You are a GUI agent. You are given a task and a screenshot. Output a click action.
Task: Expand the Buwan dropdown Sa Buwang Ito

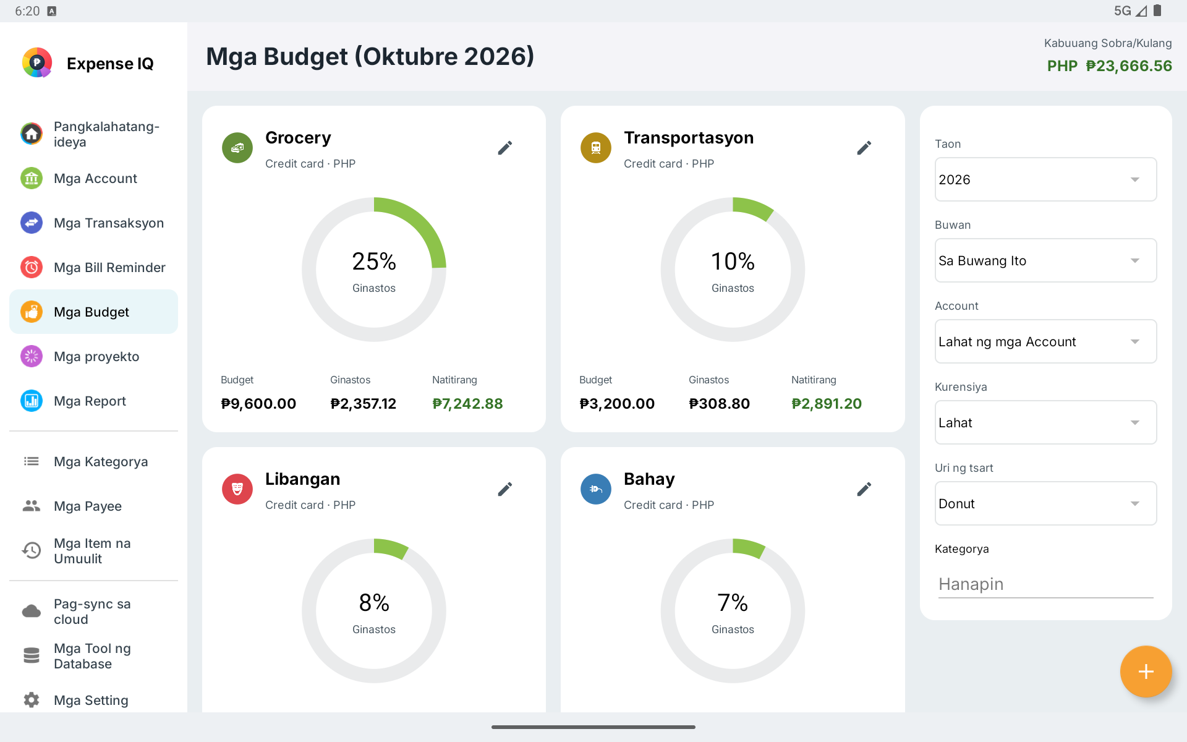(1045, 260)
